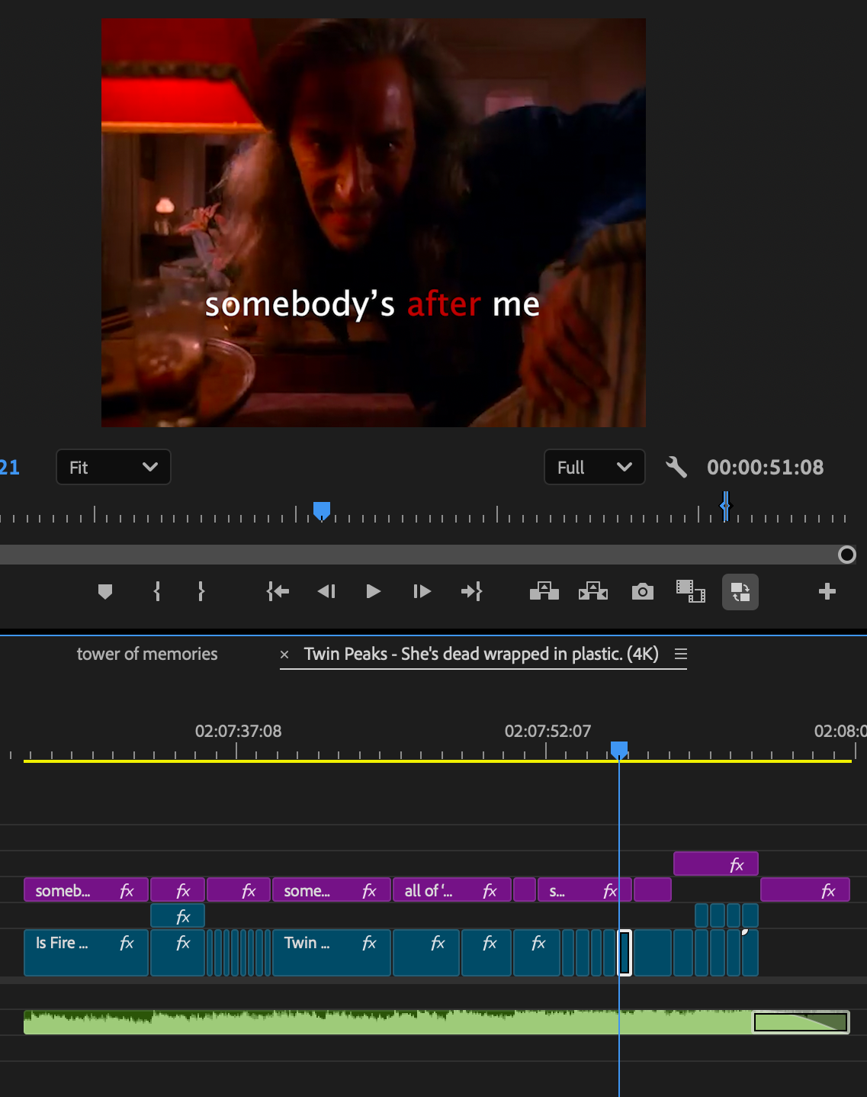Screen dimensions: 867x1097
Task: Click ruler at 02:07:52:07
Action: (x=547, y=731)
